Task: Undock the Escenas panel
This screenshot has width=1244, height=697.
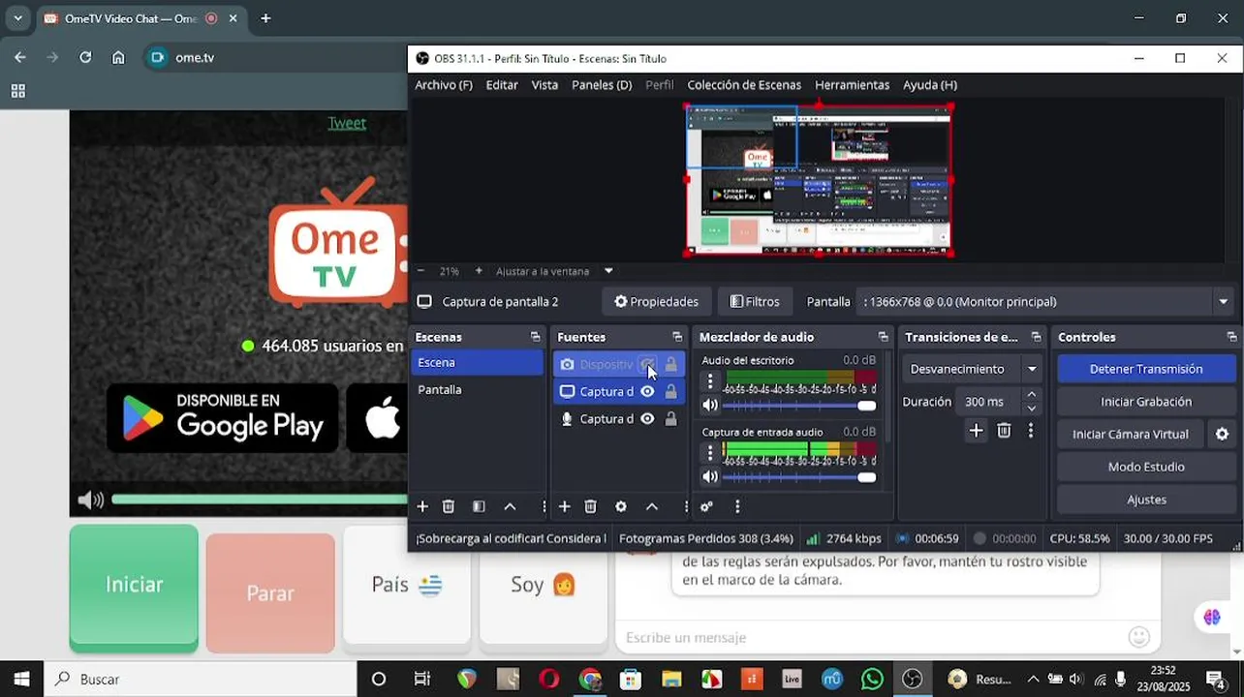Action: pyautogui.click(x=535, y=337)
